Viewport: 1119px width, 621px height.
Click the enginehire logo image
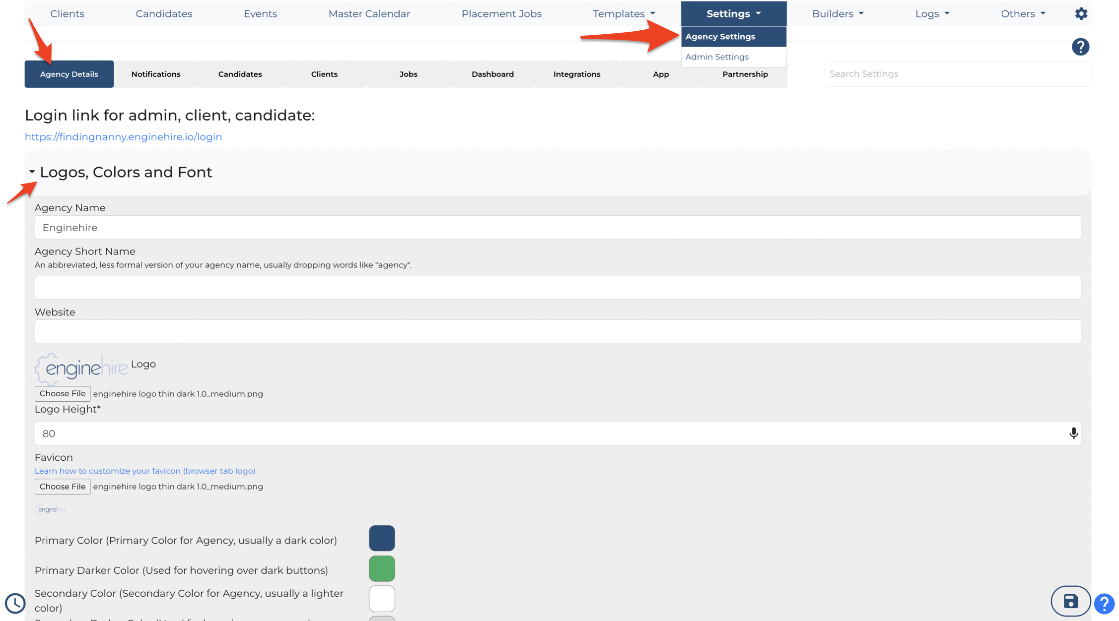(81, 369)
